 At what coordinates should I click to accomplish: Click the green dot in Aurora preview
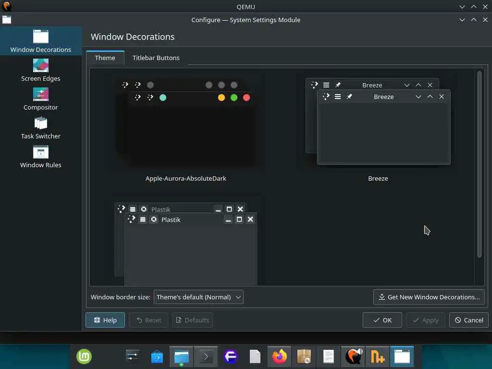coord(234,98)
